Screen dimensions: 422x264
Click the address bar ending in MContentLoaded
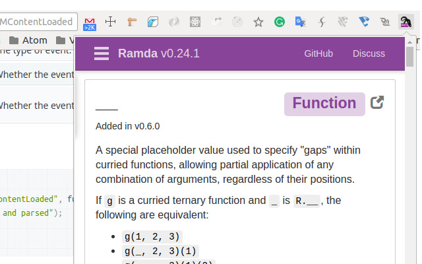pyautogui.click(x=38, y=22)
